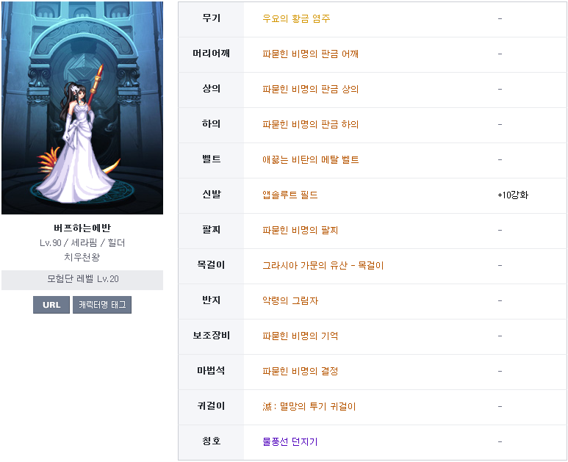Image resolution: width=568 pixels, height=462 pixels.
Task: Click the guild name 치우천왕
Action: (x=82, y=257)
